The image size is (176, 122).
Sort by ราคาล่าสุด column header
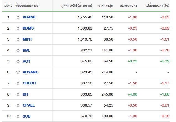[105, 5]
